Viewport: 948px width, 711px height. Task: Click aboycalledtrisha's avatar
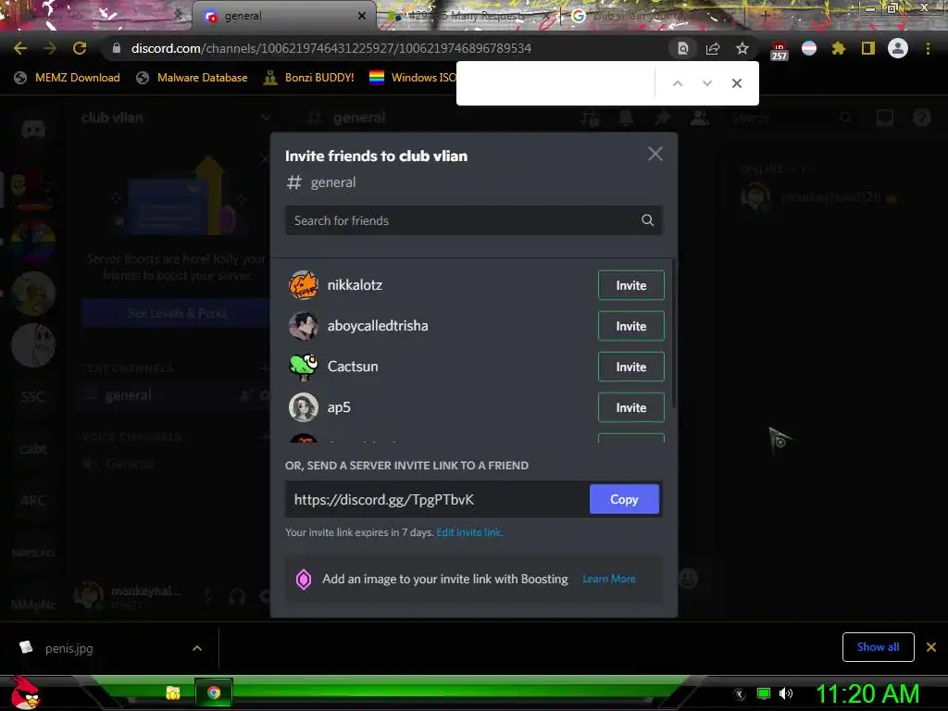(304, 326)
